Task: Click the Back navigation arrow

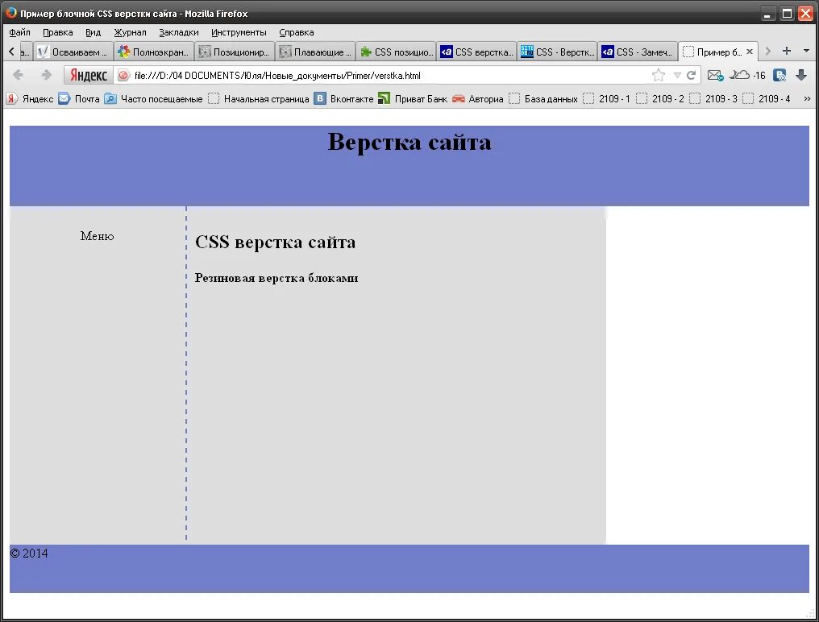Action: pyautogui.click(x=18, y=75)
